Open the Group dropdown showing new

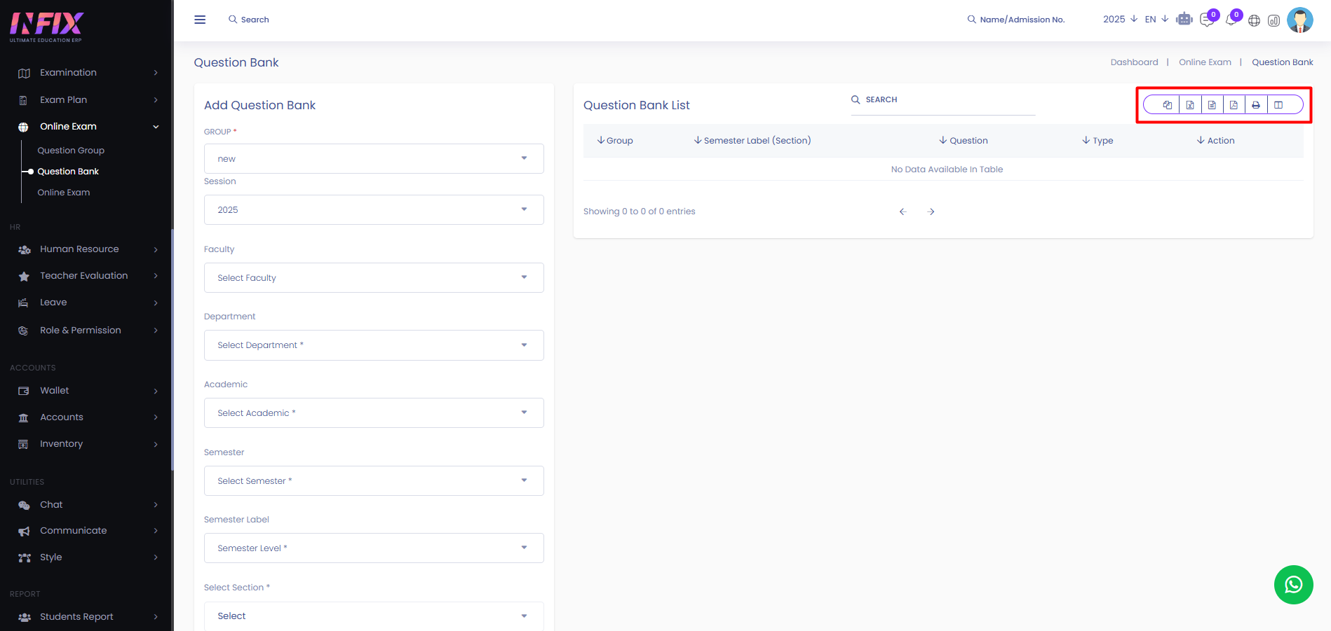coord(374,159)
